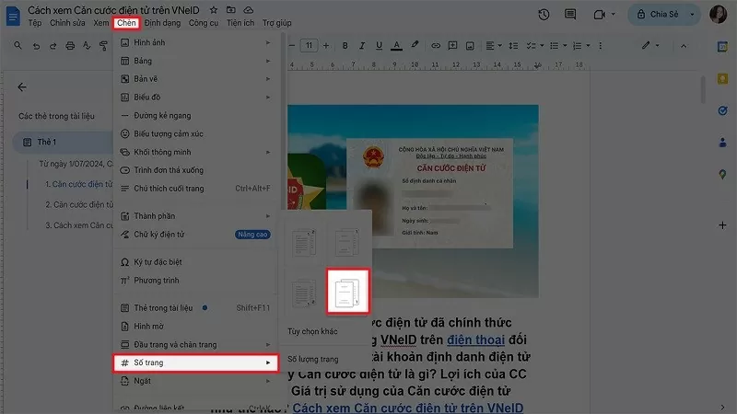The width and height of the screenshot is (737, 414).
Task: Decrease the font size
Action: click(291, 45)
